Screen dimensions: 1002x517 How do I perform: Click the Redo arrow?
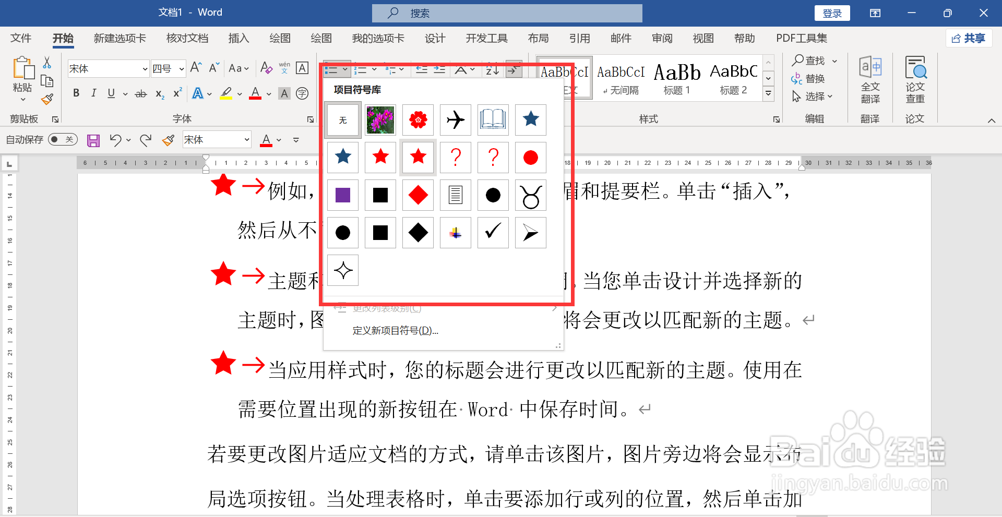click(x=146, y=140)
